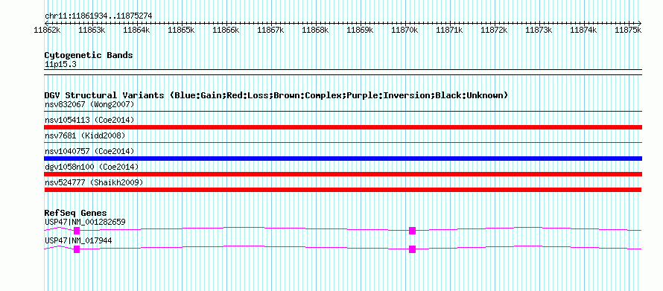The width and height of the screenshot is (663, 291).
Task: Open the USP47|NM_001282659 transcript label
Action: [85, 222]
